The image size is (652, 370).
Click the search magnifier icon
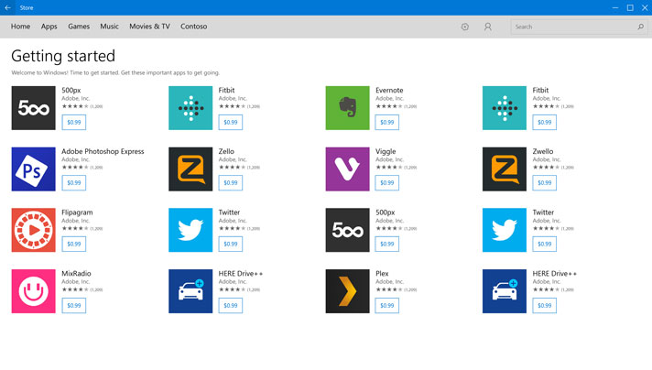(641, 27)
